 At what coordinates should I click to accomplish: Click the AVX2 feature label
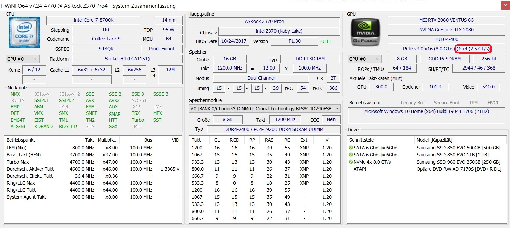click(x=114, y=100)
